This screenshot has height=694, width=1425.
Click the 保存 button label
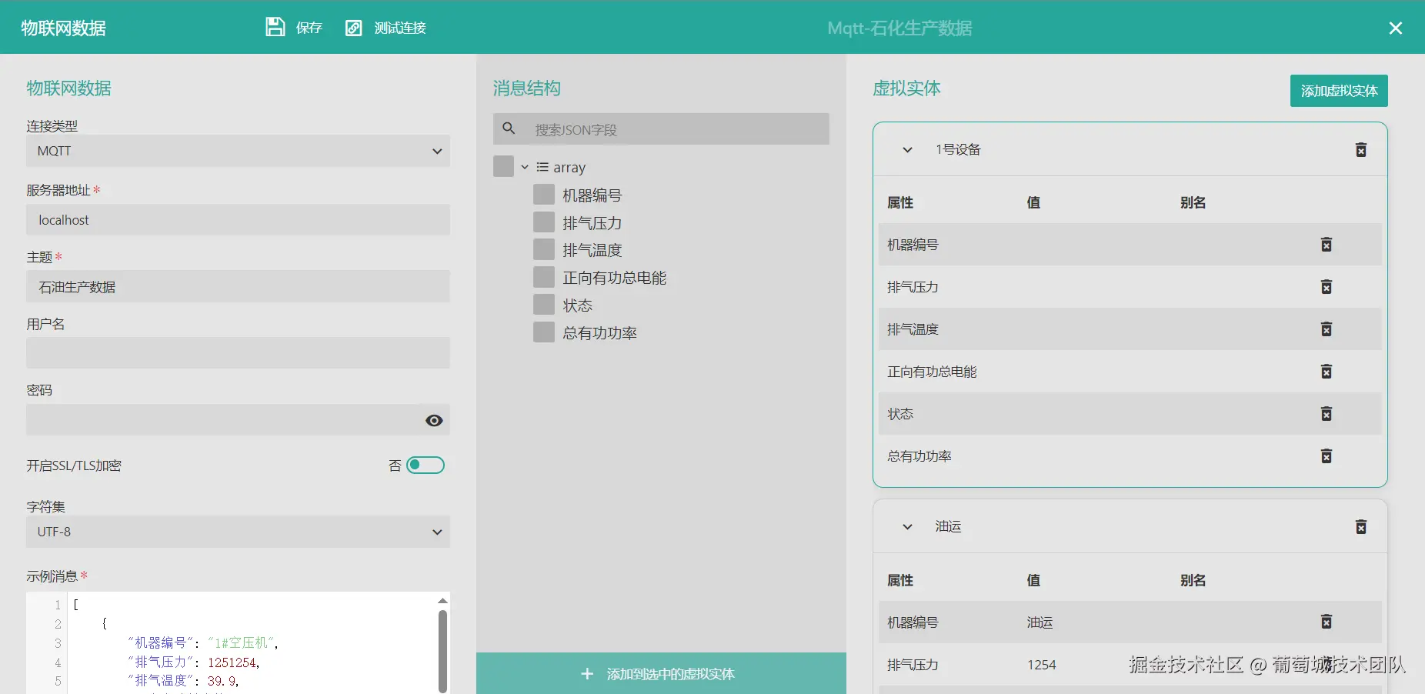[x=309, y=28]
